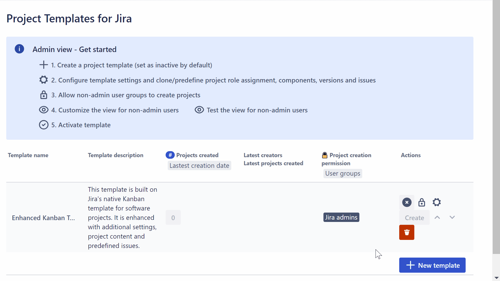
Task: Select the Template name column header
Action: pos(28,155)
